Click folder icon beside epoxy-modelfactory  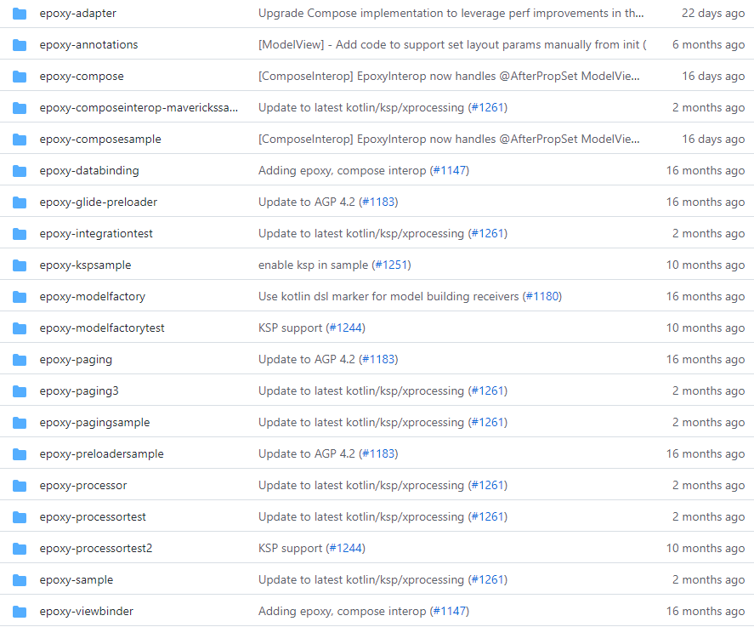(20, 297)
